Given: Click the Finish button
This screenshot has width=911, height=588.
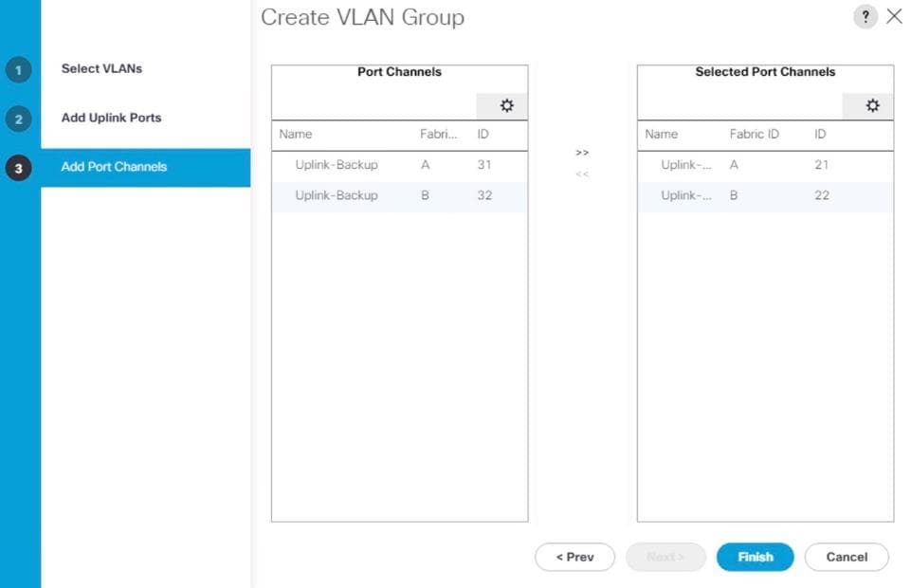Looking at the screenshot, I should 756,558.
